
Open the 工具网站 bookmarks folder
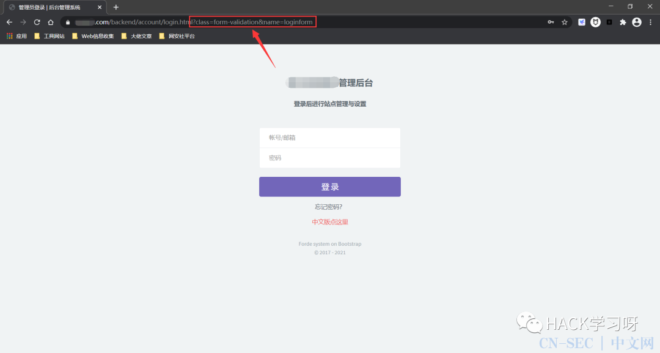pyautogui.click(x=50, y=36)
